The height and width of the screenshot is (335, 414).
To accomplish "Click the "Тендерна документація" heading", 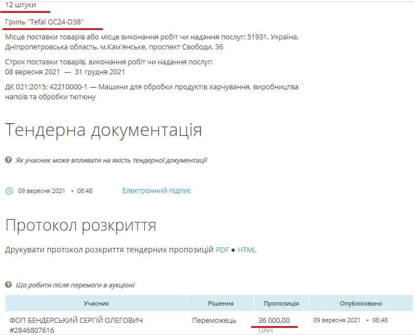I will [103, 130].
